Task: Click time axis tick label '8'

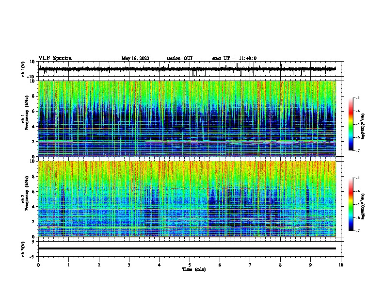Action: [x=280, y=265]
